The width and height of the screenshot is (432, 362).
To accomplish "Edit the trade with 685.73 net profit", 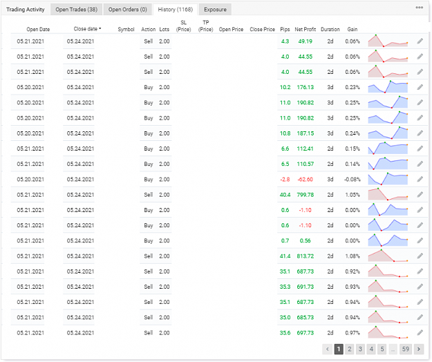I will [x=420, y=317].
